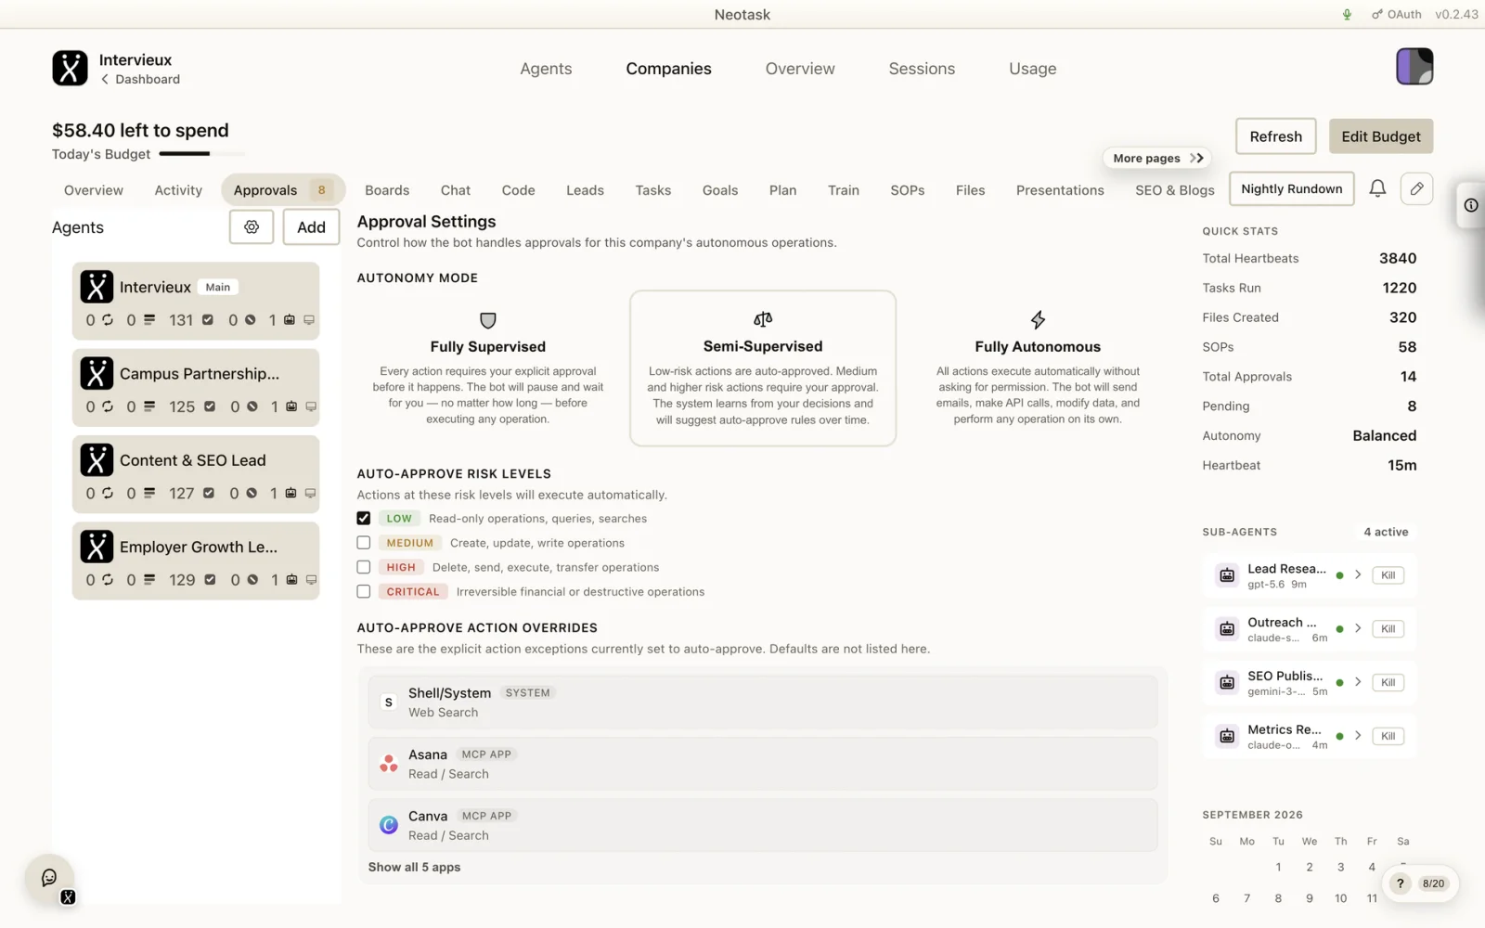Expand the Lead Research sub-agent chevron
1485x928 pixels.
click(1358, 575)
